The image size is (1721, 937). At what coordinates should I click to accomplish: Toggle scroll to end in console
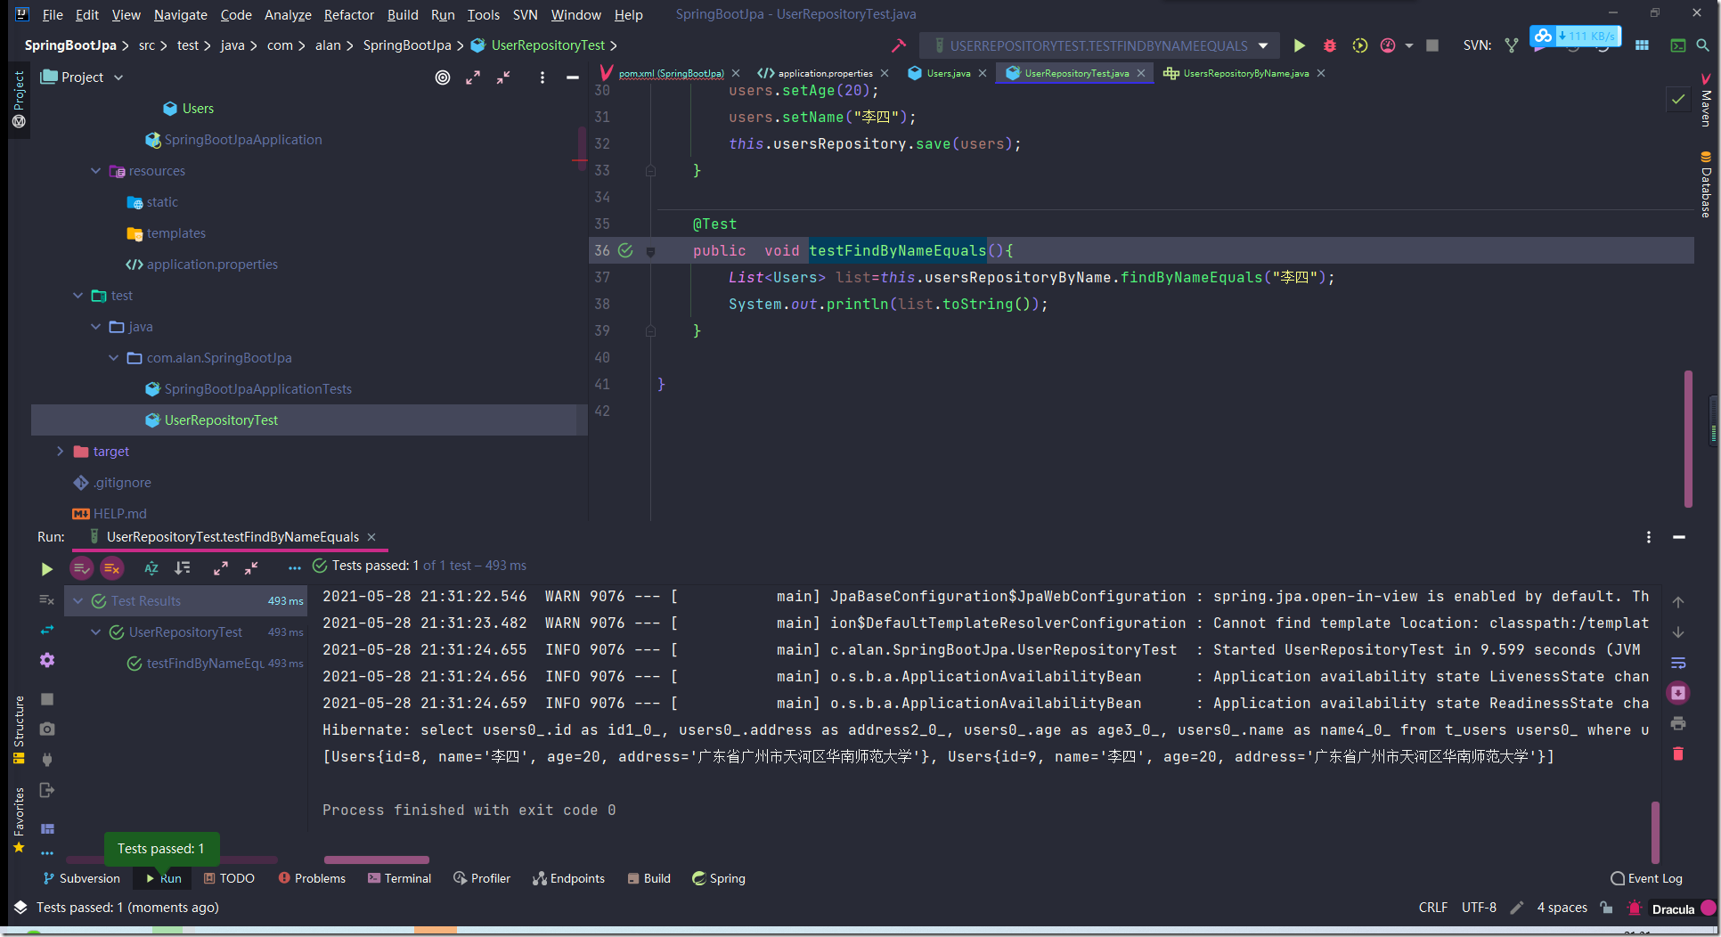click(x=1678, y=693)
